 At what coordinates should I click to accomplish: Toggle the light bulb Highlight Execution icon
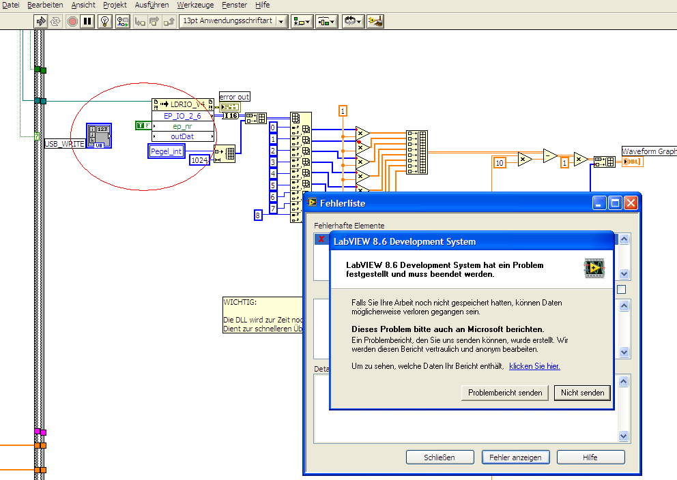(x=104, y=21)
